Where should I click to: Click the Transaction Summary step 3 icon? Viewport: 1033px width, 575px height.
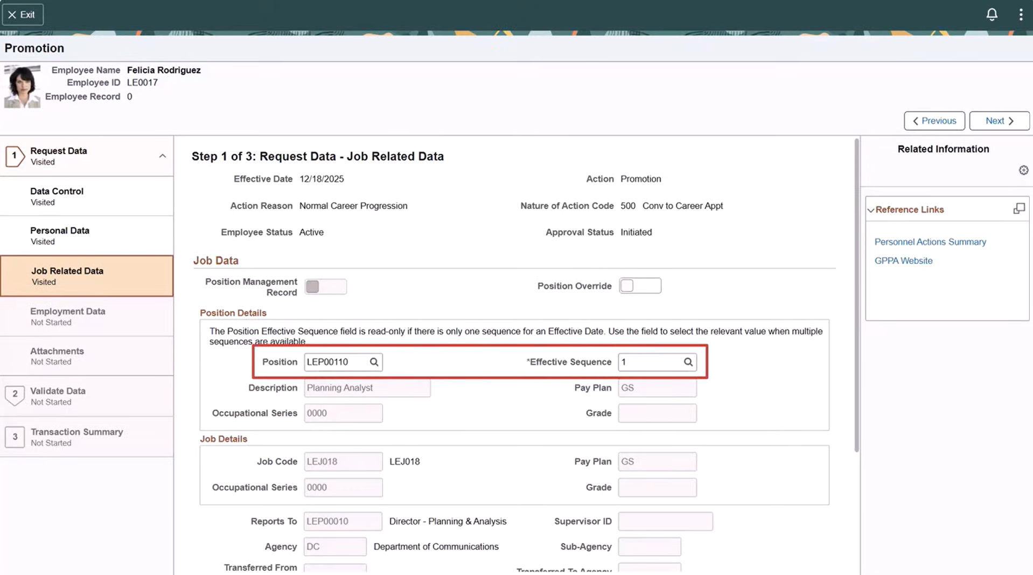pos(15,437)
